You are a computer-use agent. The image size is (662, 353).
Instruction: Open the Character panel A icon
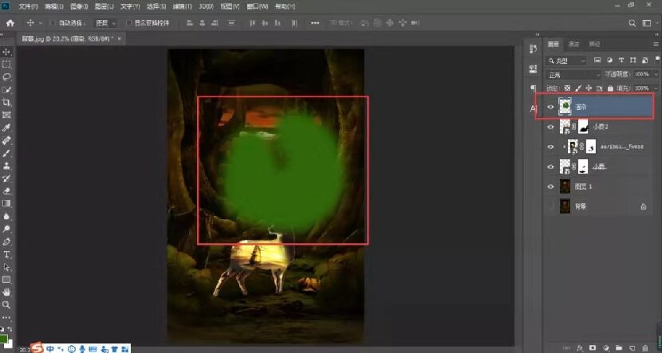533,109
